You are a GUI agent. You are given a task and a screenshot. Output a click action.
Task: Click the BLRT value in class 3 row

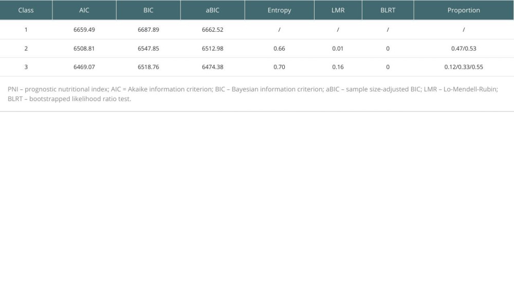(388, 67)
